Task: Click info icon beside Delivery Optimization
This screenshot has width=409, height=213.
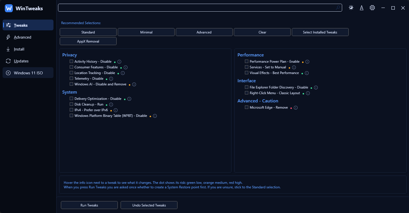Action: 129,99
